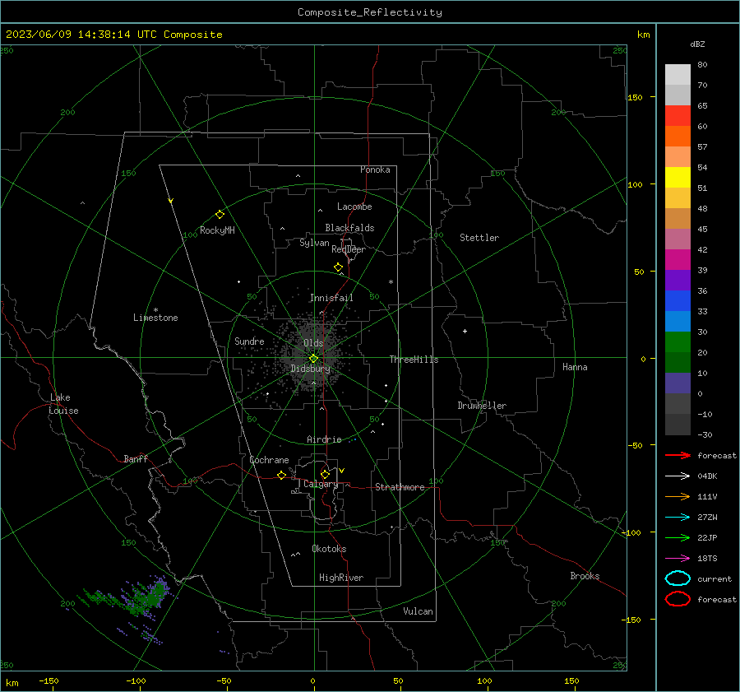
Task: Click the Sylvan label on the map
Action: pyautogui.click(x=314, y=243)
